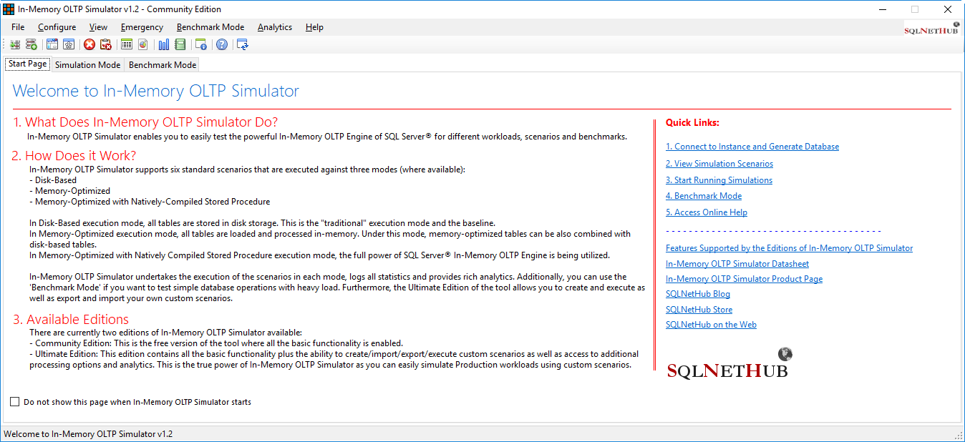Click the pie chart document icon
This screenshot has height=442, width=965.
[x=143, y=44]
